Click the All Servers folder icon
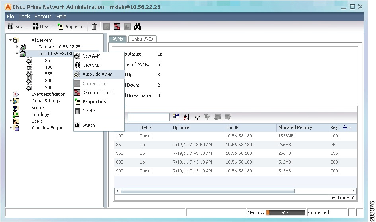This screenshot has height=222, width=376. [x=16, y=40]
